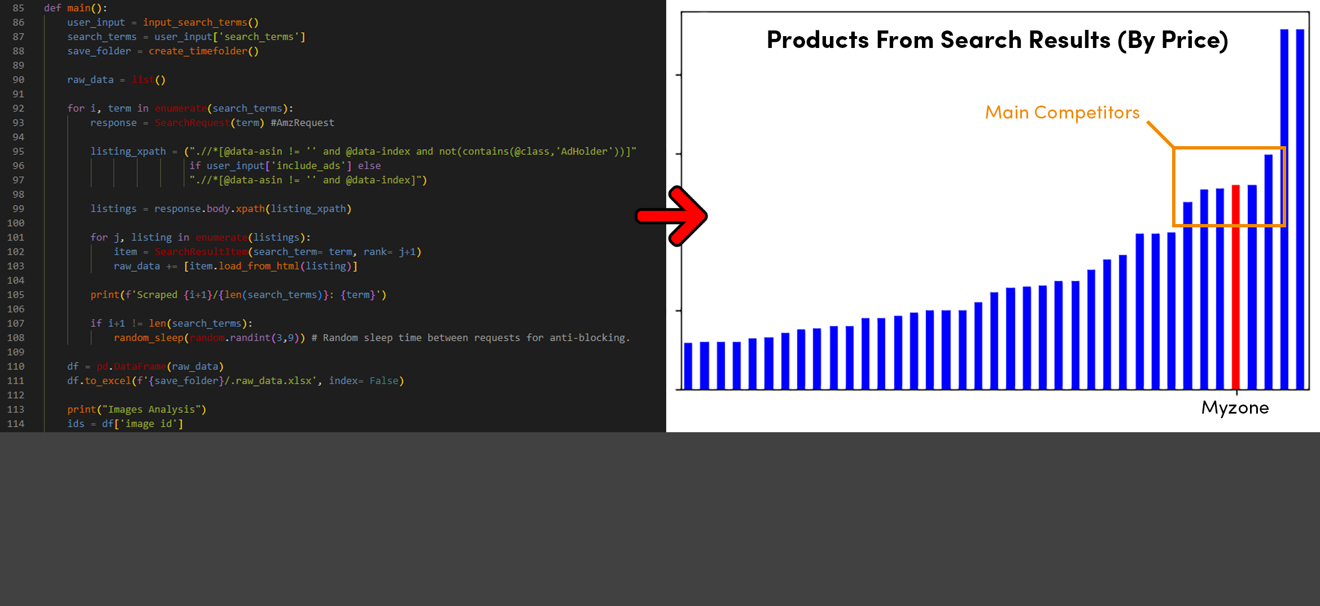Select line number 92 in the gutter
This screenshot has height=606, width=1320.
click(19, 108)
